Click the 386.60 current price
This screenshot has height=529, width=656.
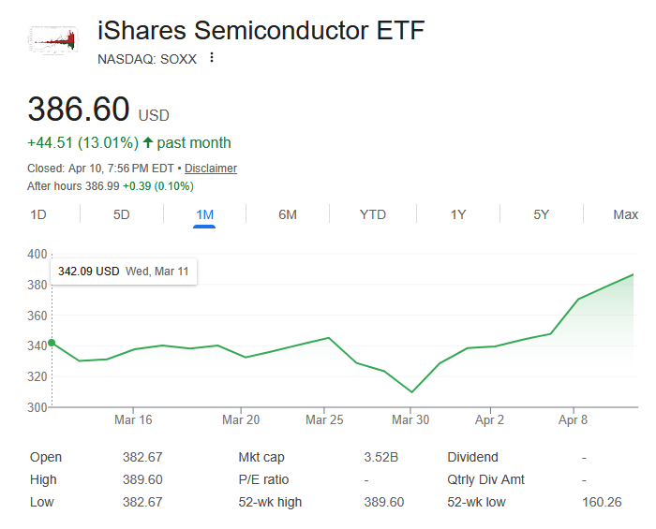coord(79,110)
